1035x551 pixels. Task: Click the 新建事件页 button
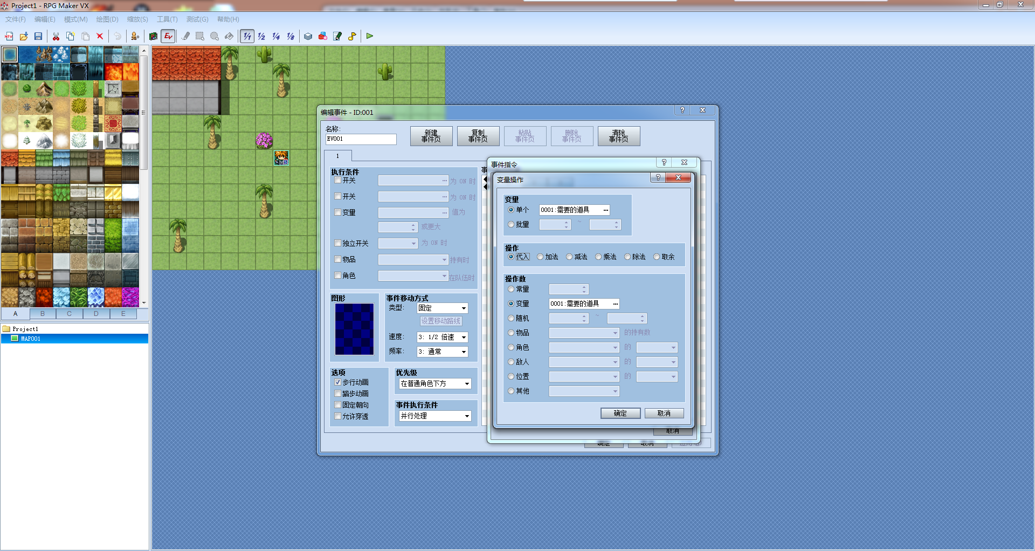click(x=431, y=136)
